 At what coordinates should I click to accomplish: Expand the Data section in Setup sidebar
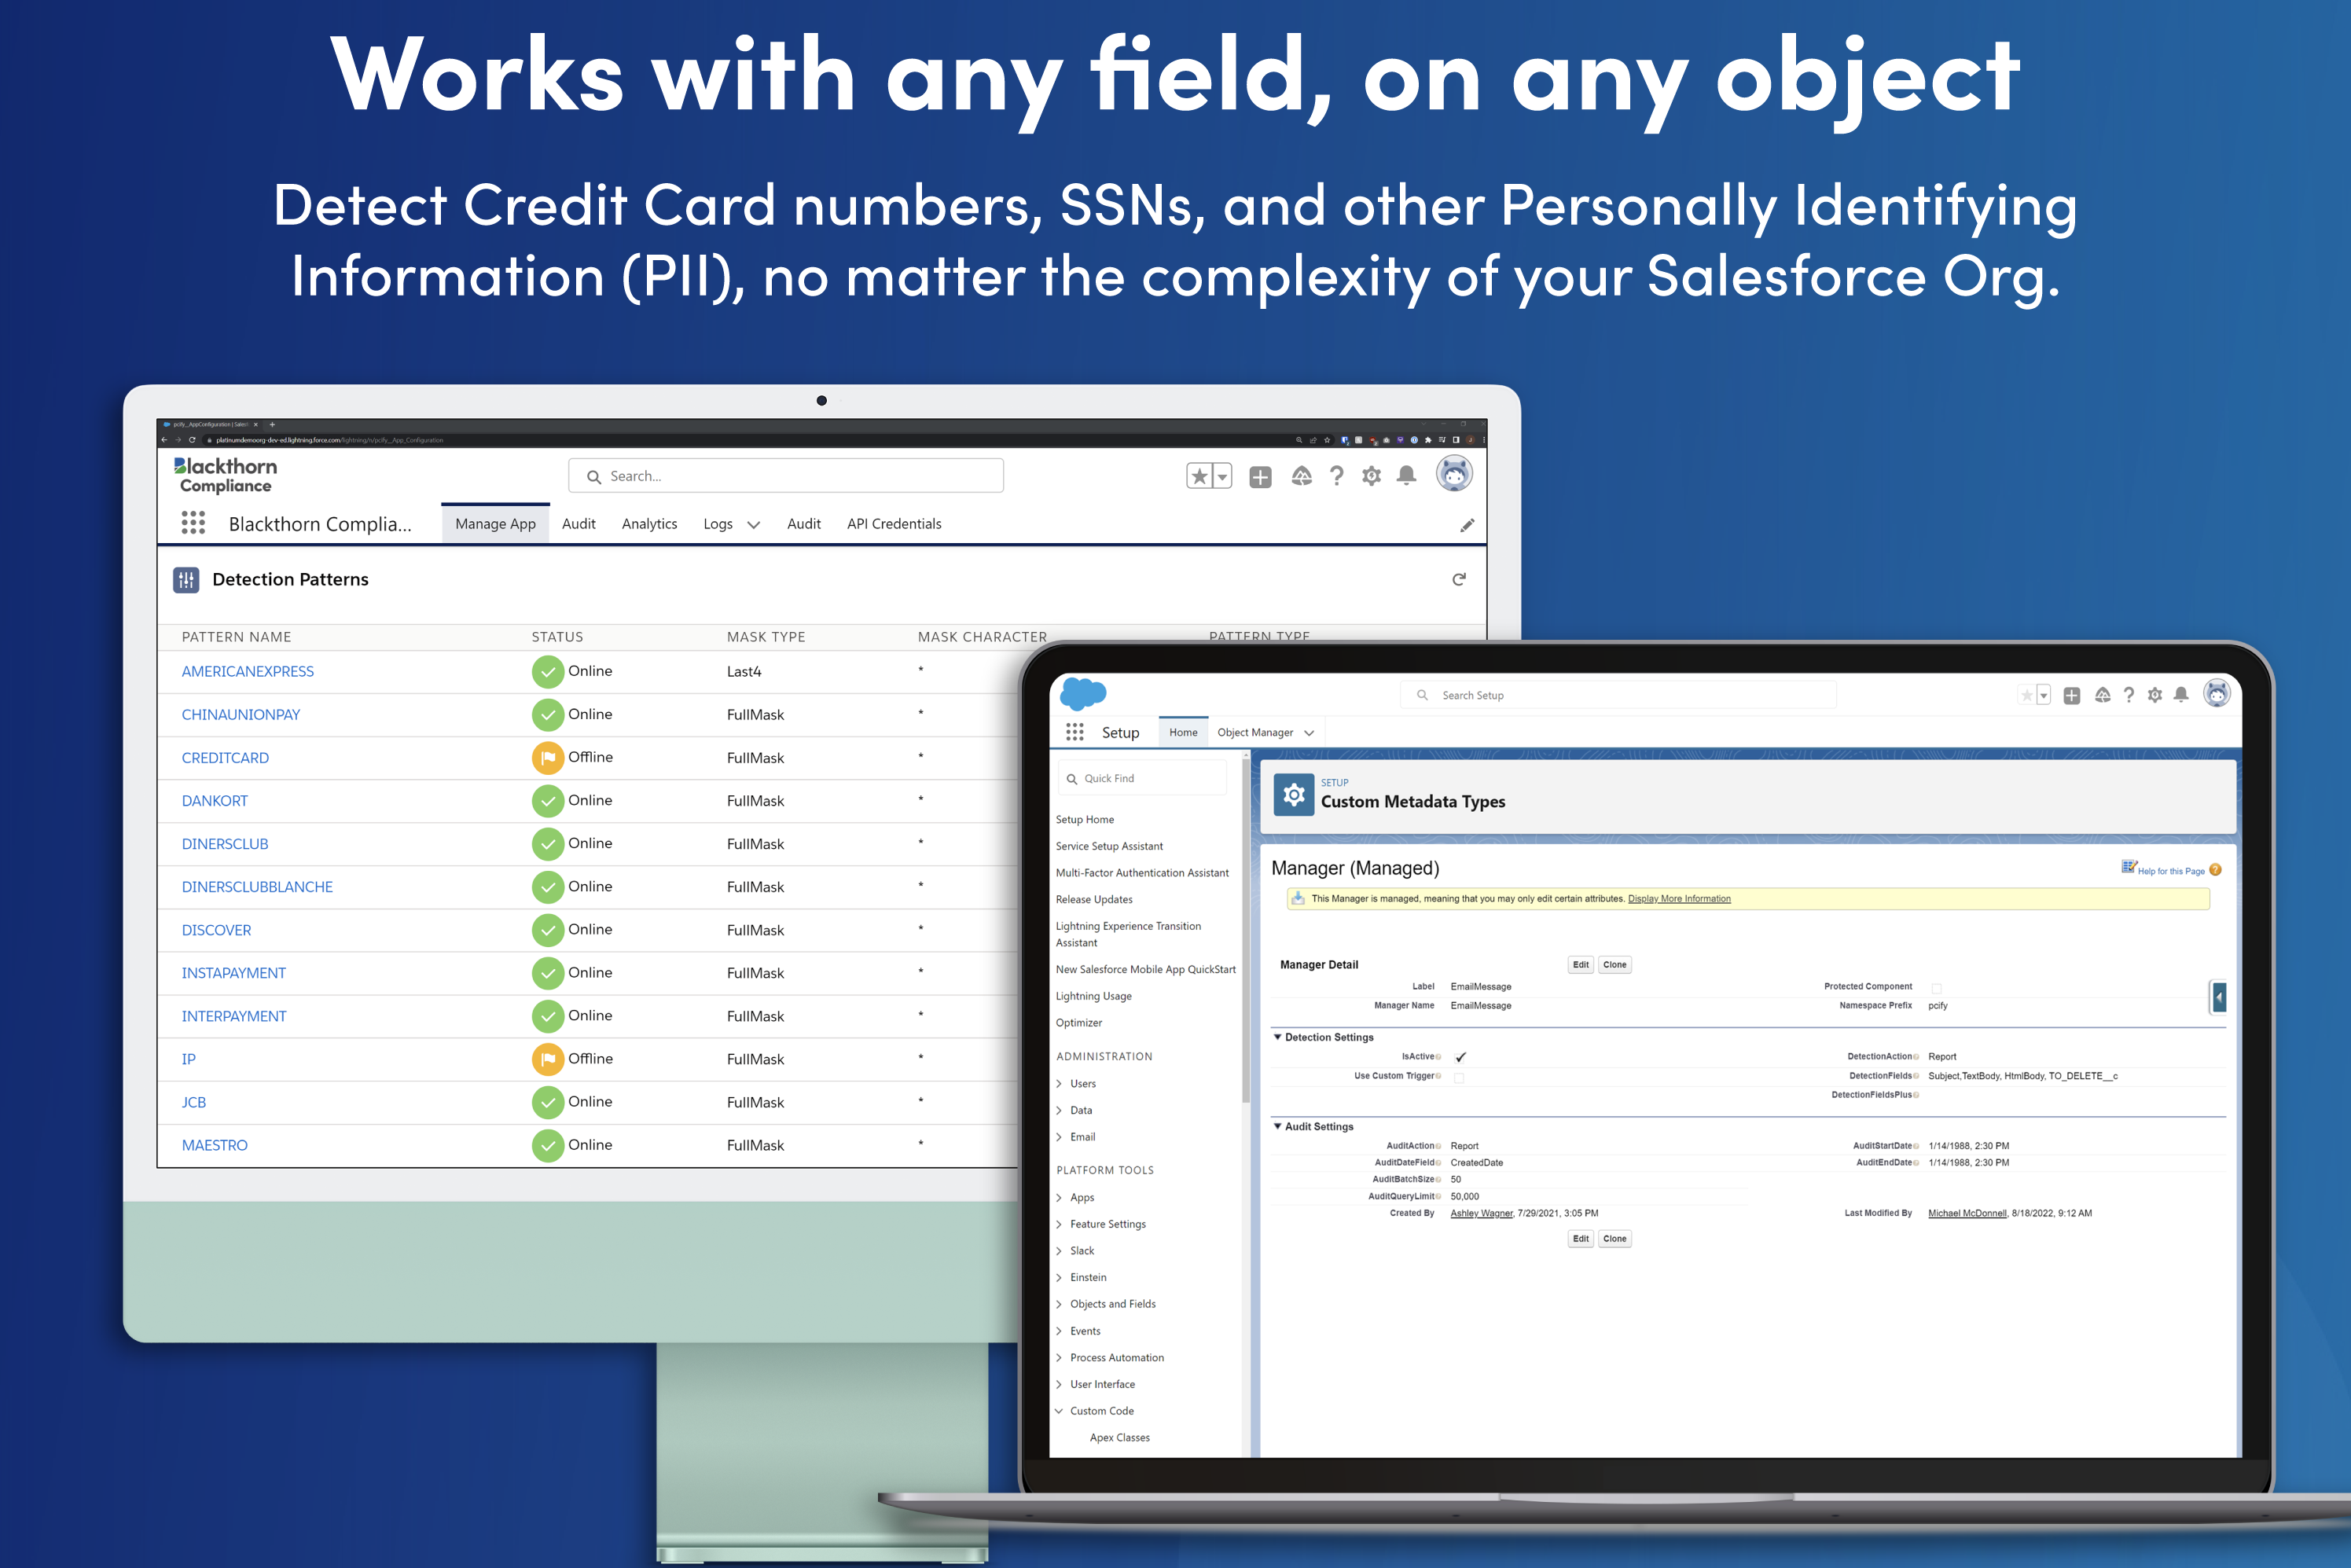click(x=1059, y=1111)
